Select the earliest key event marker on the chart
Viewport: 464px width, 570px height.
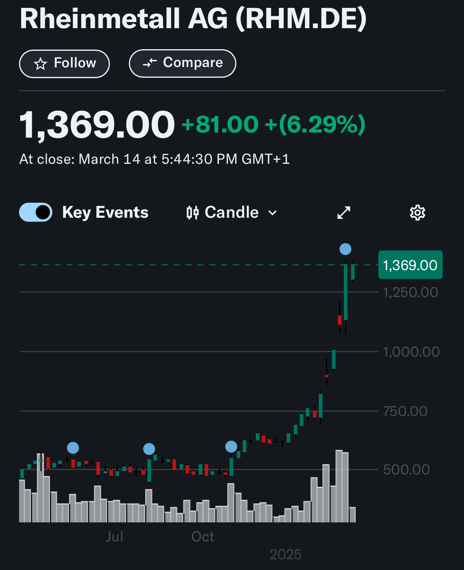coord(73,448)
